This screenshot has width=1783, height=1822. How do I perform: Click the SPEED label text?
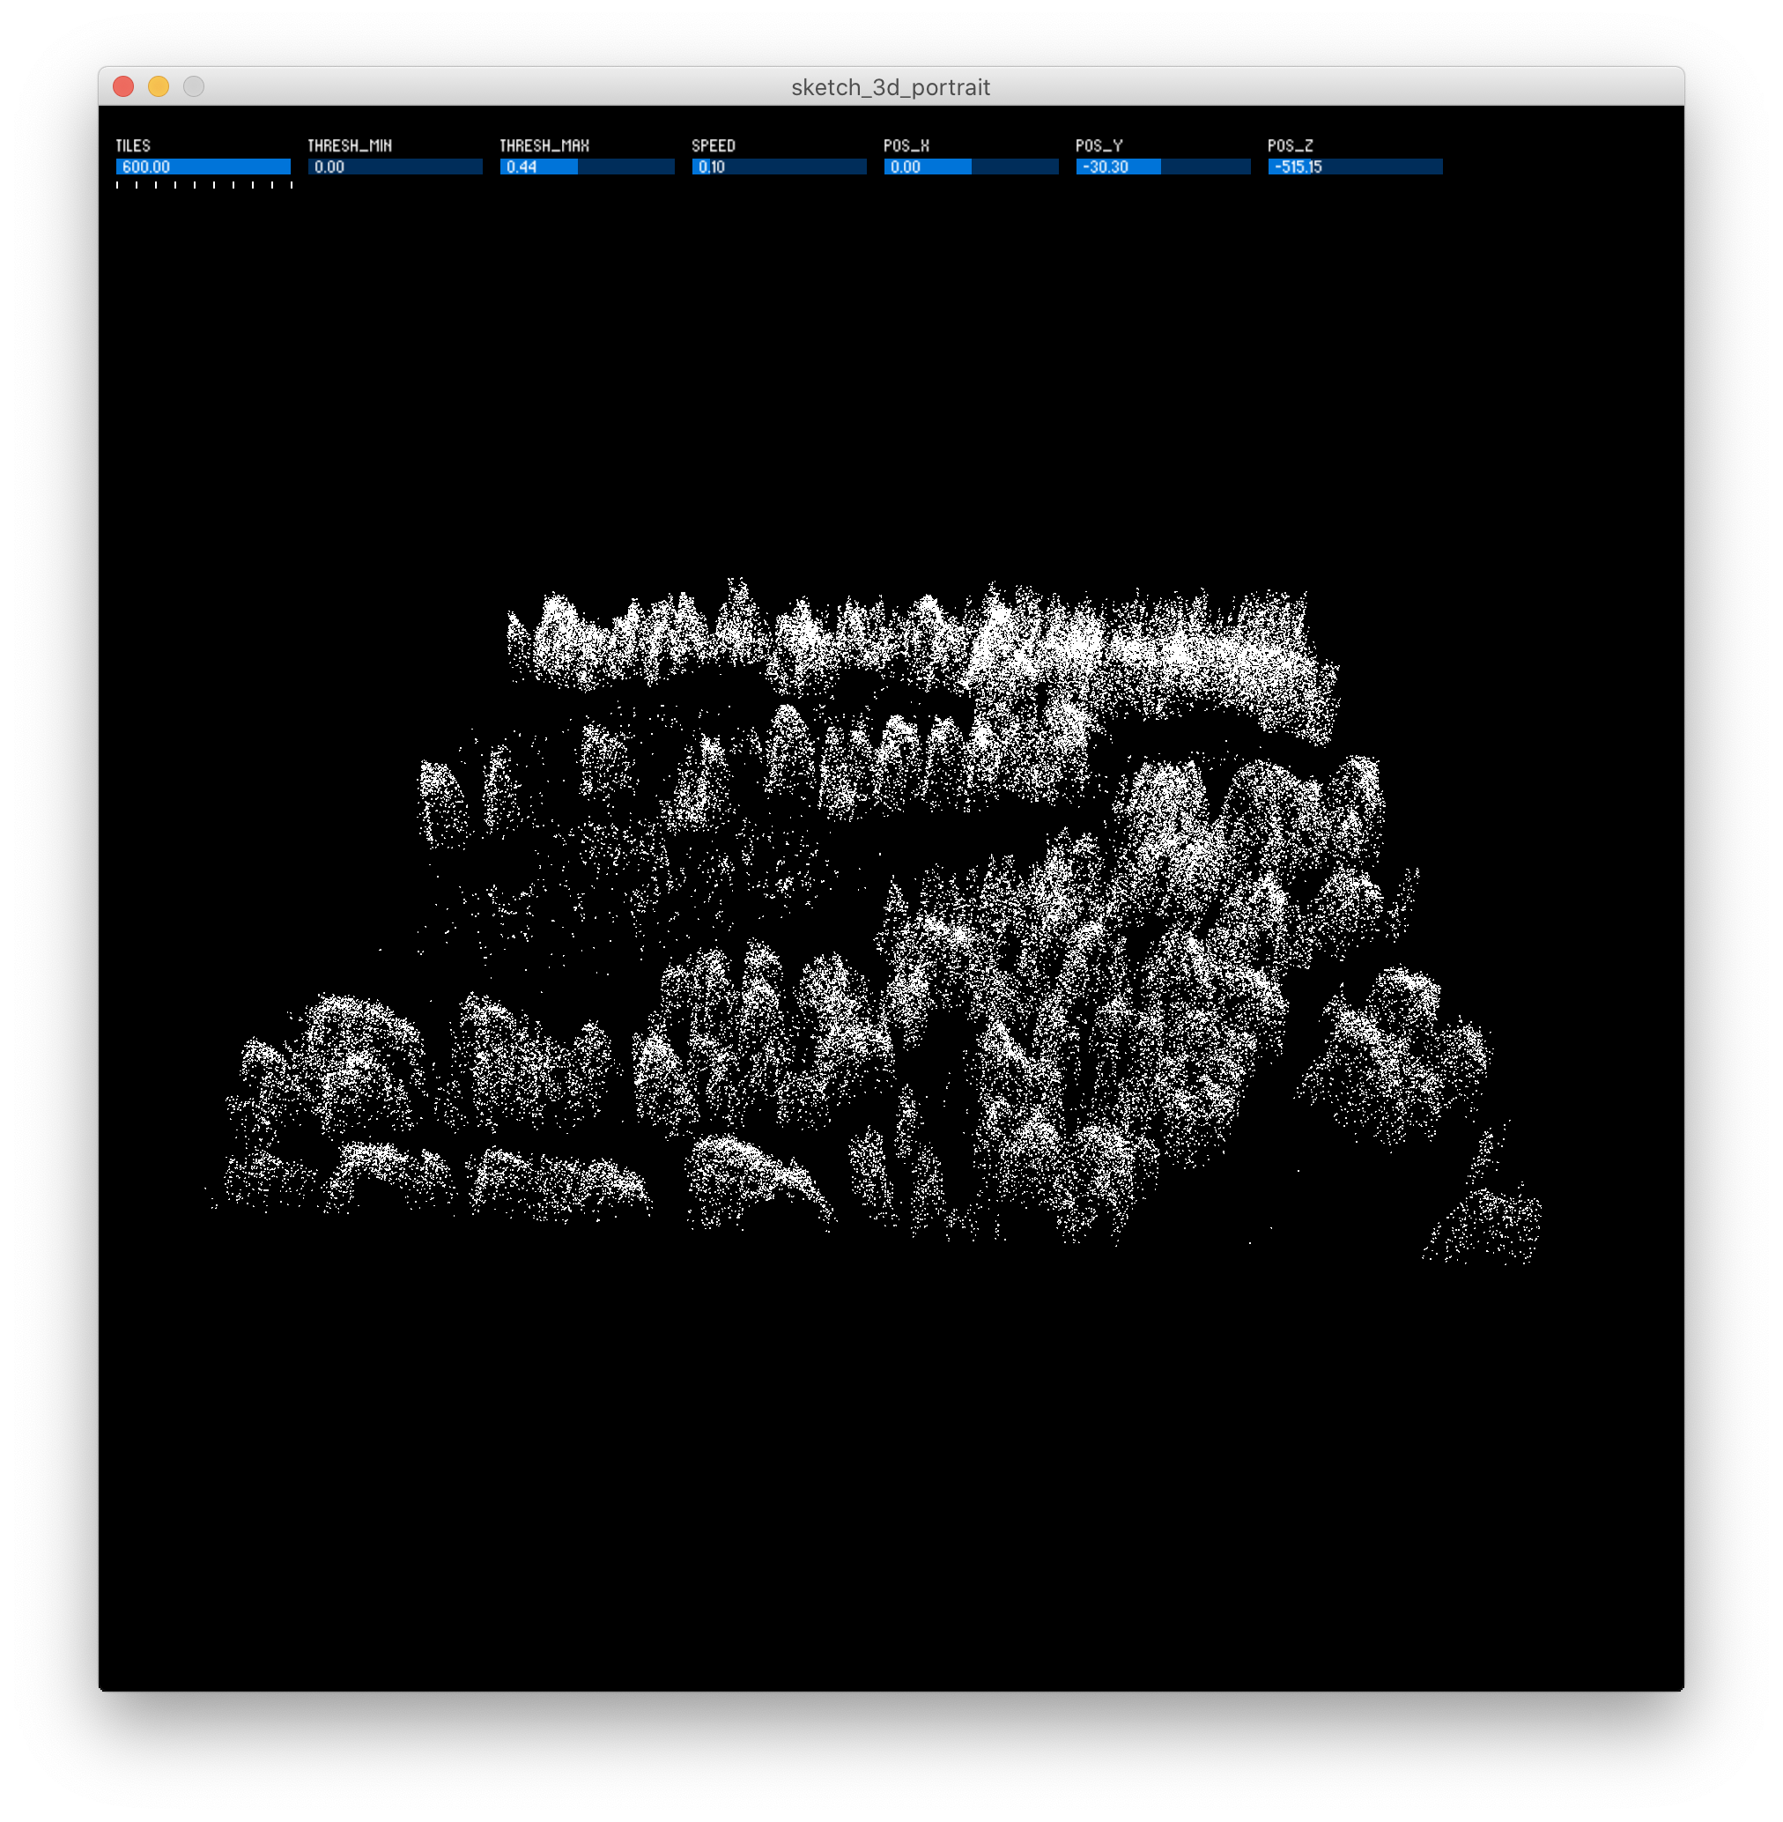(x=714, y=146)
